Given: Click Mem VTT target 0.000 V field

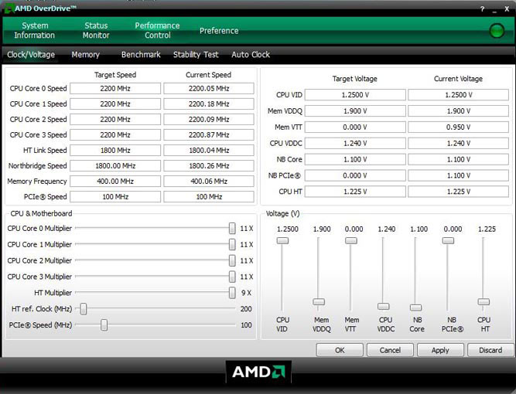Looking at the screenshot, I should 355,127.
